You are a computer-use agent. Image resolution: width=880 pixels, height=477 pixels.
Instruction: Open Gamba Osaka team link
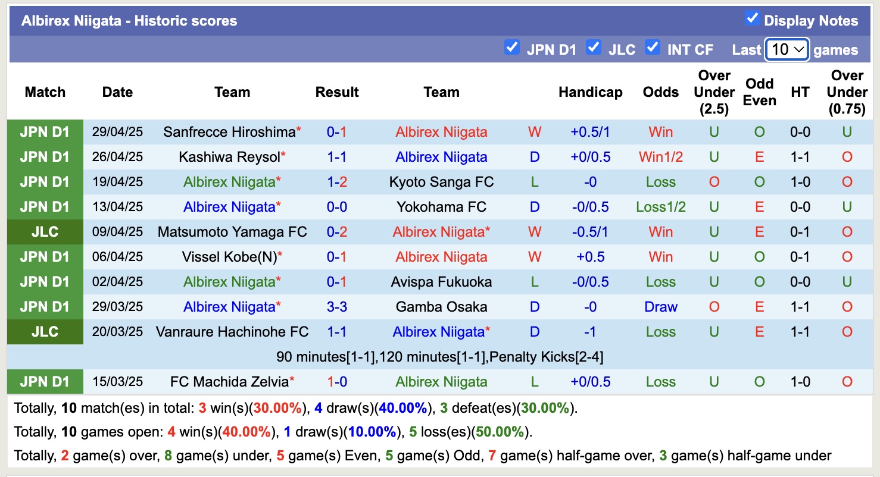[441, 307]
